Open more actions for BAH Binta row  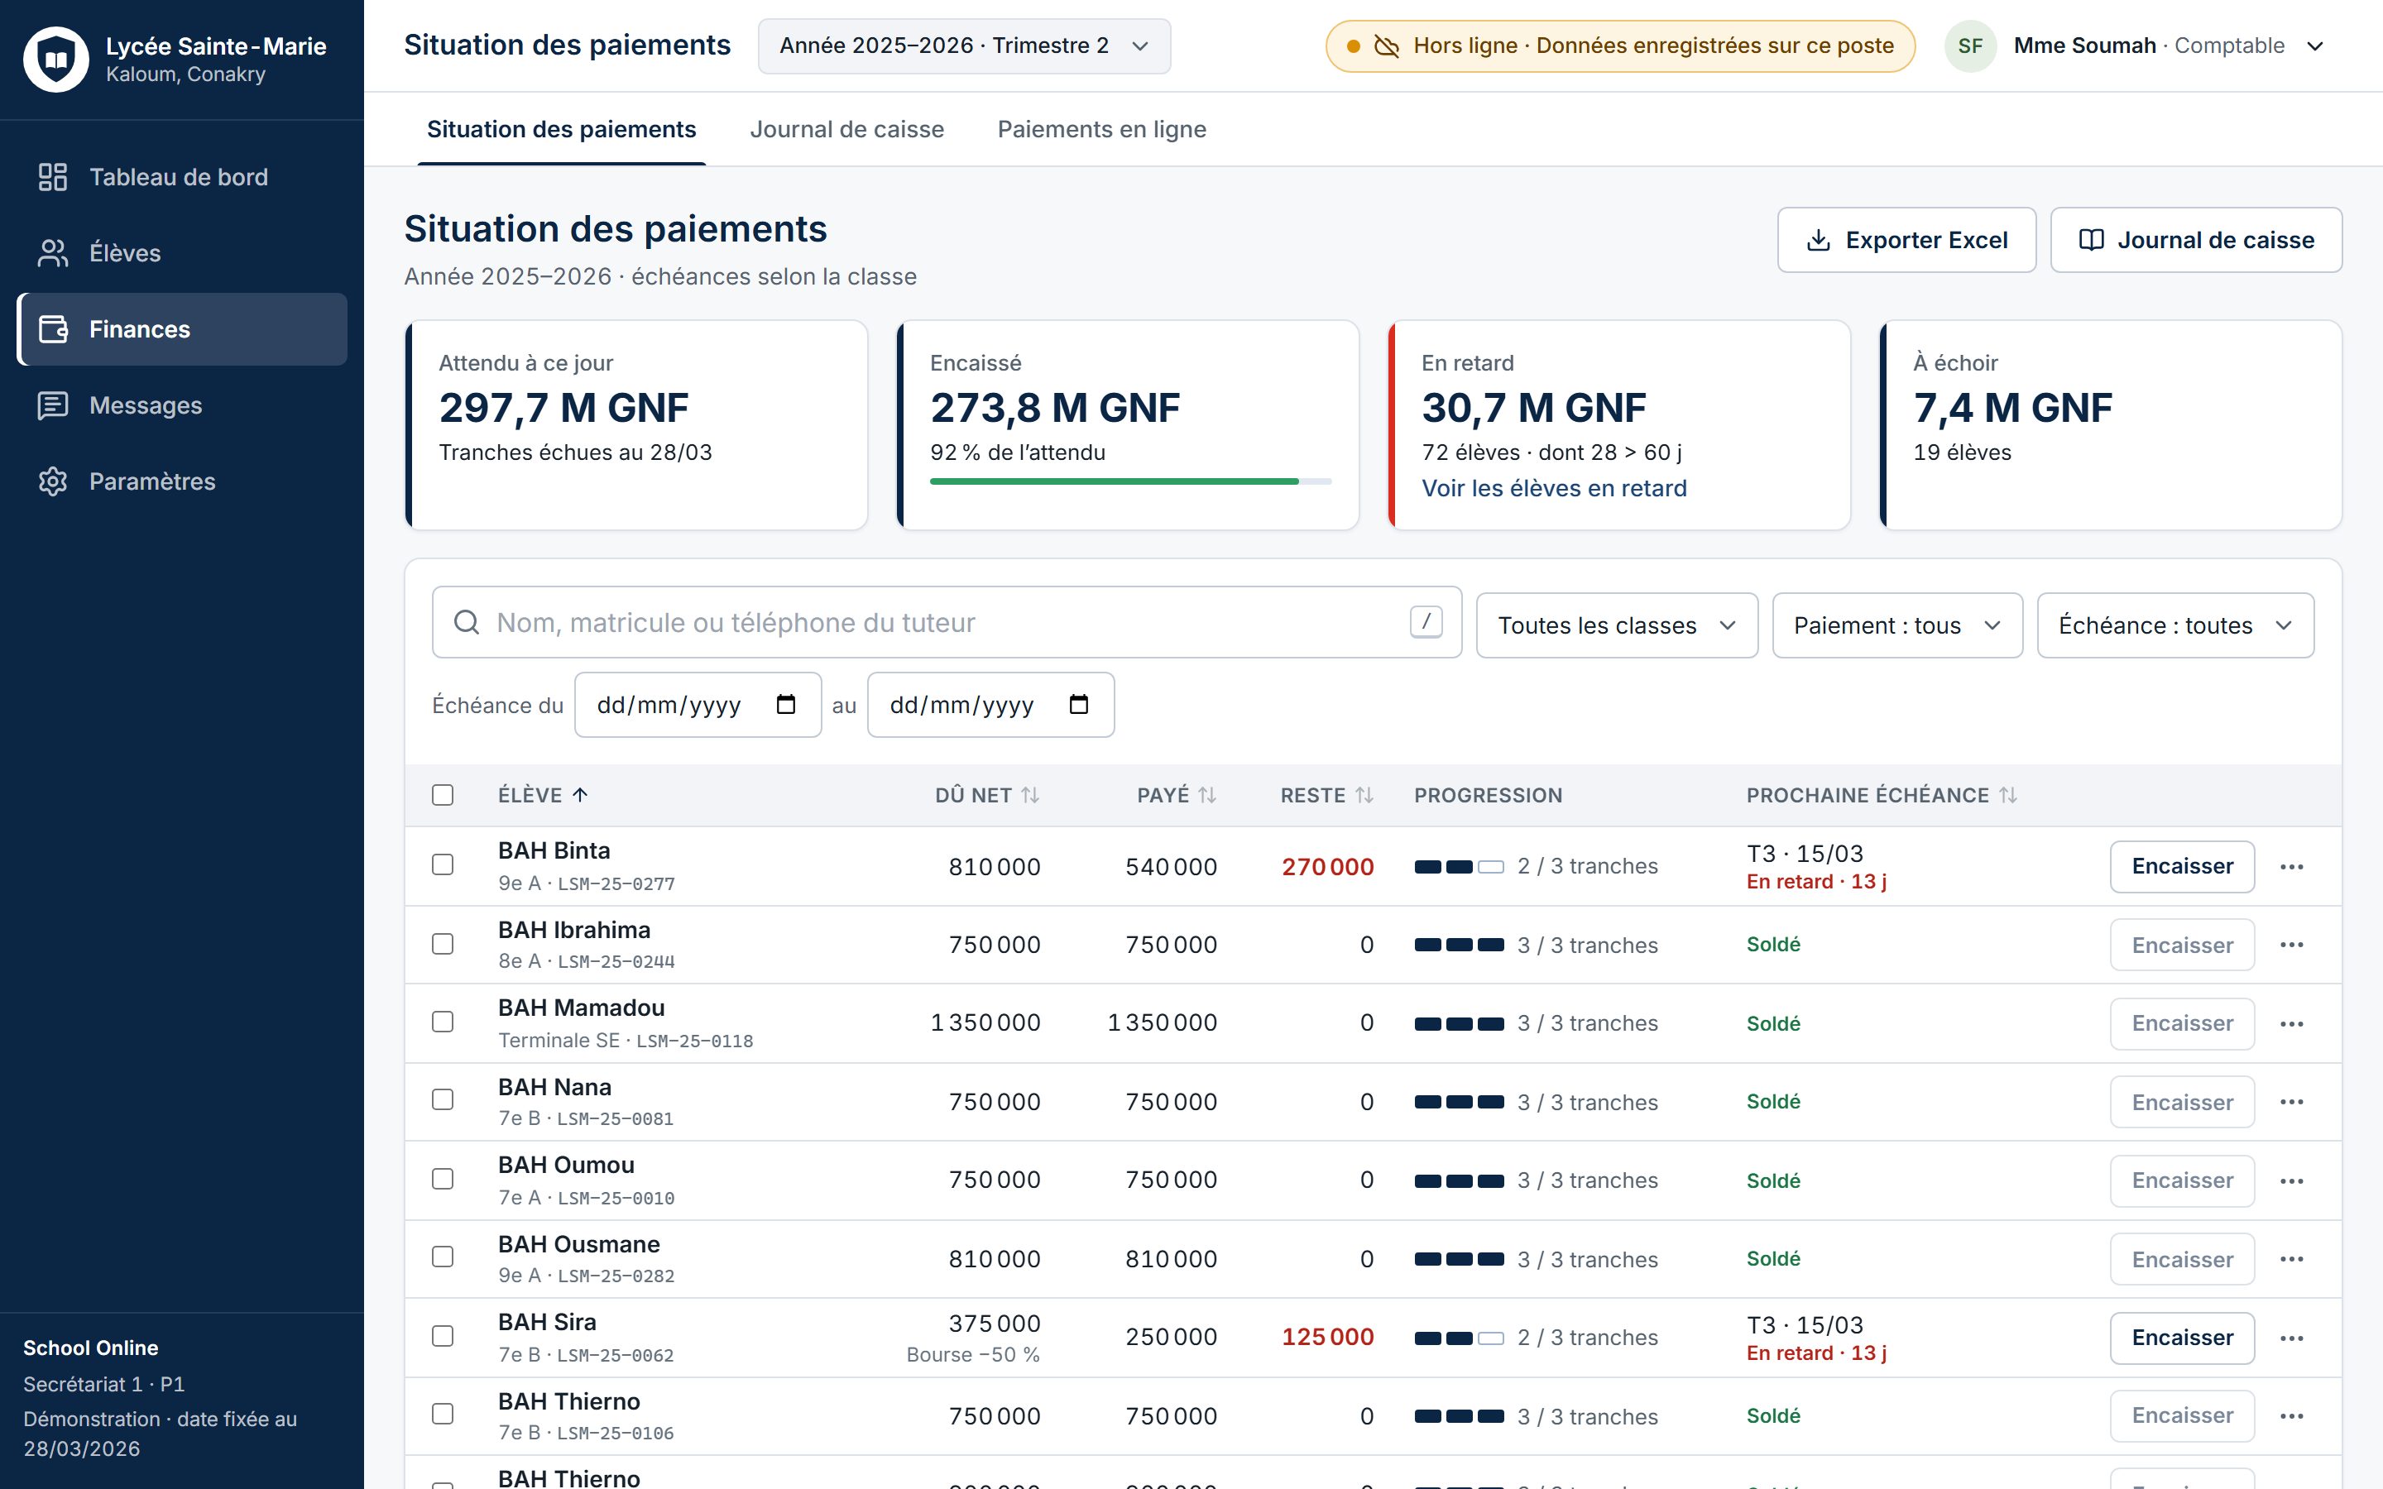pos(2291,867)
